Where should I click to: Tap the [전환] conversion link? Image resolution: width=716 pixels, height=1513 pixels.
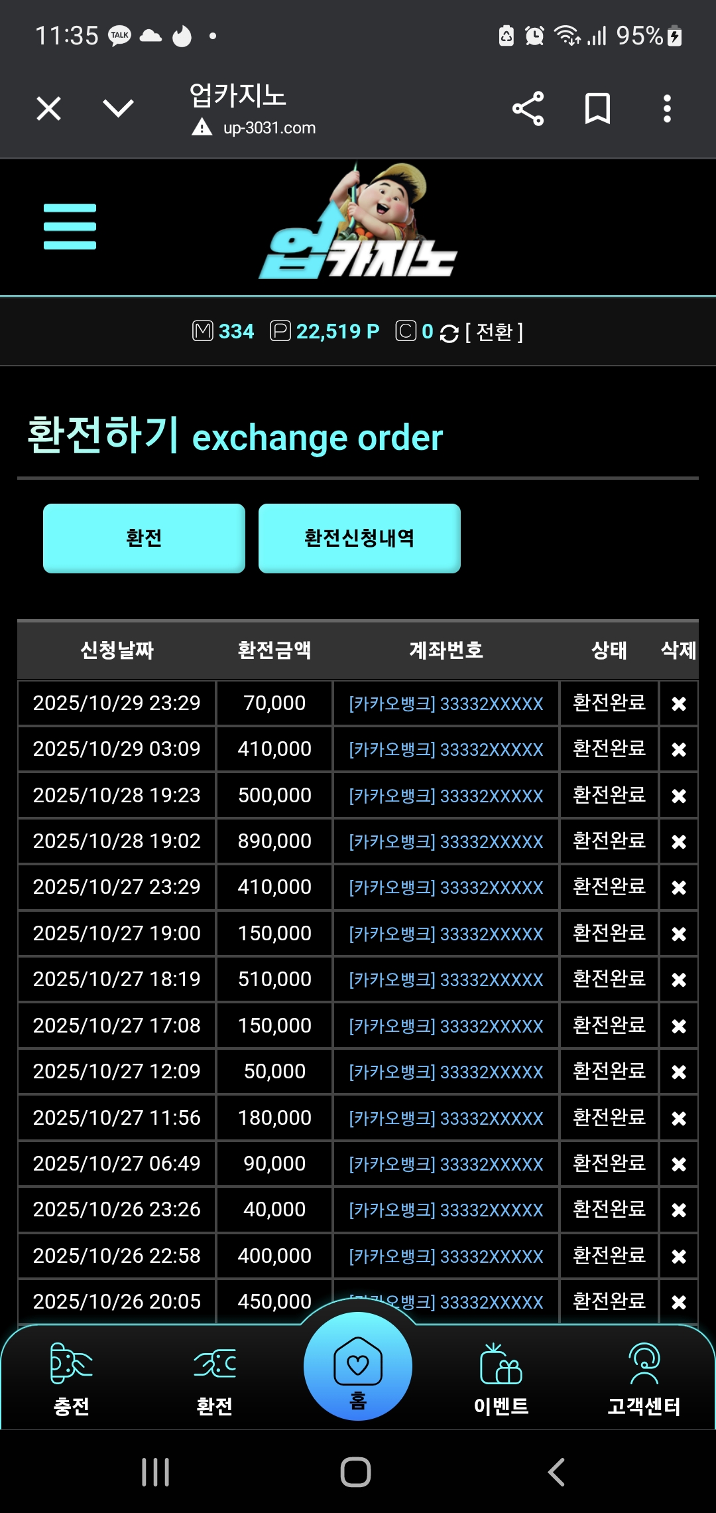point(494,332)
